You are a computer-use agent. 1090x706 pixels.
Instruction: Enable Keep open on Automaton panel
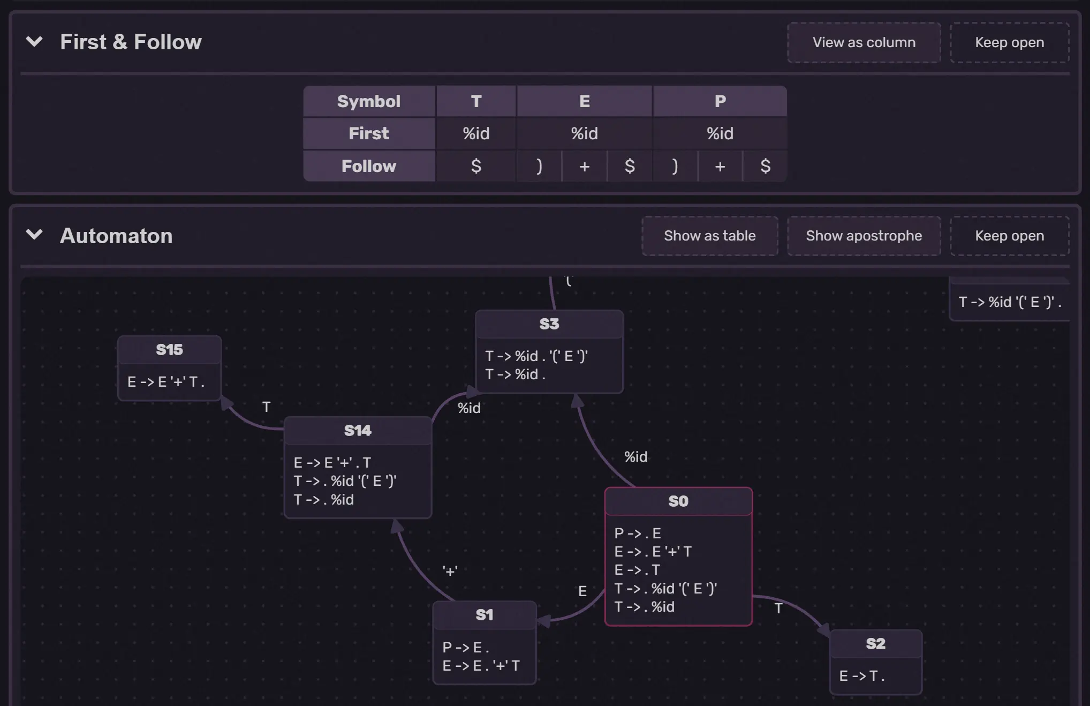tap(1009, 236)
